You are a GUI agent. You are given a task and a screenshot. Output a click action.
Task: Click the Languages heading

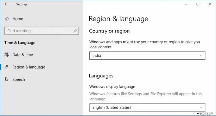101,76
